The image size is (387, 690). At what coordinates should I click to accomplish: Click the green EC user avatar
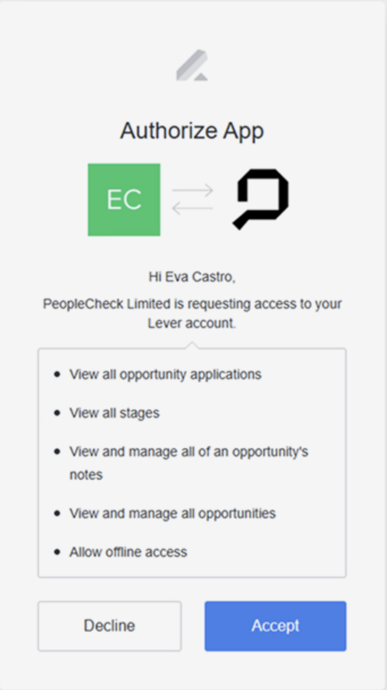tap(124, 199)
